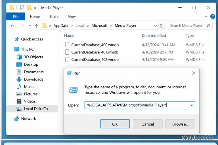Click the Quick access star icon
218x145 pixels.
pyautogui.click(x=17, y=39)
